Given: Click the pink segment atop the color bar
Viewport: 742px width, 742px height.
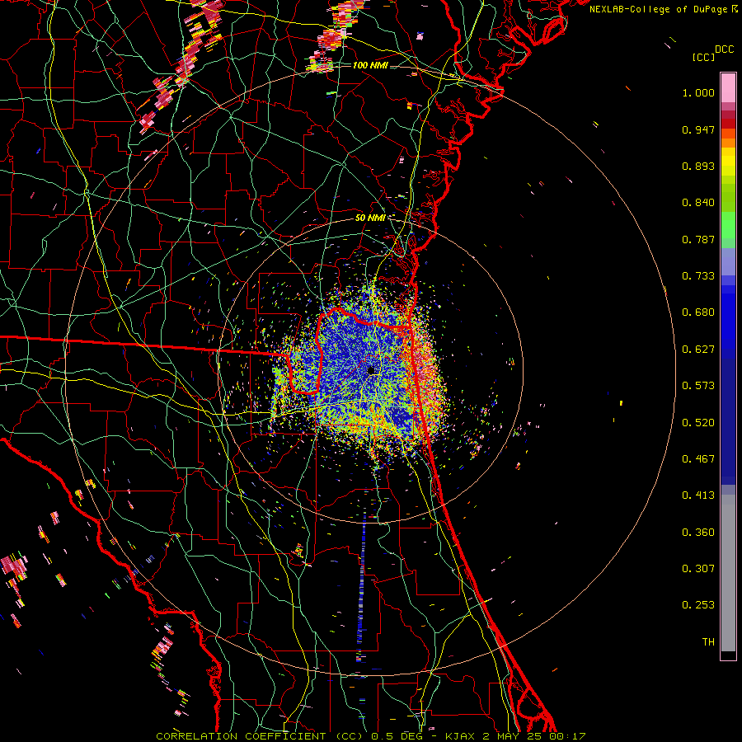Looking at the screenshot, I should [728, 88].
